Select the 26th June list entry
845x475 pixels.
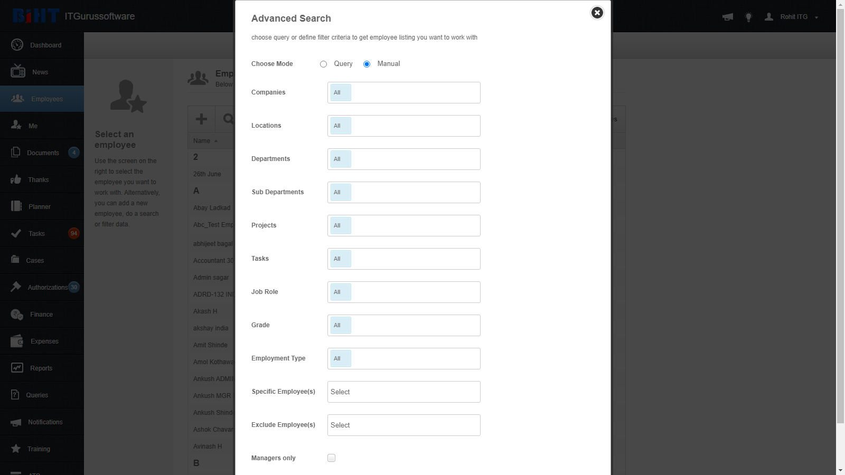point(207,174)
